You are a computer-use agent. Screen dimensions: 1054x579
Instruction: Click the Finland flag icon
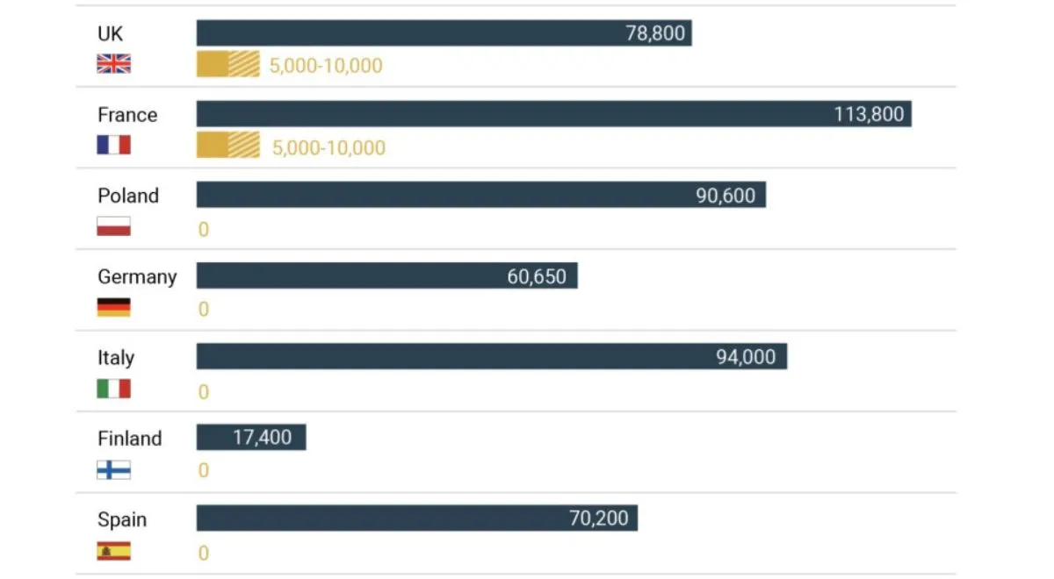pos(113,470)
